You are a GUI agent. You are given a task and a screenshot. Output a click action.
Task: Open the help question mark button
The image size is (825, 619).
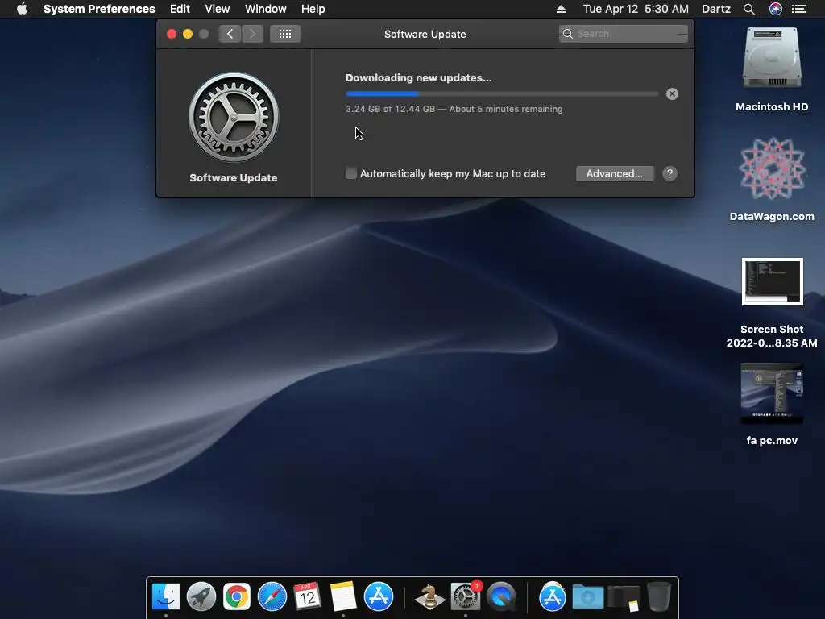670,174
